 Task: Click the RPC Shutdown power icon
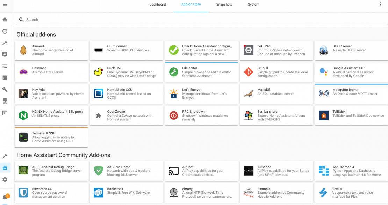pyautogui.click(x=174, y=116)
